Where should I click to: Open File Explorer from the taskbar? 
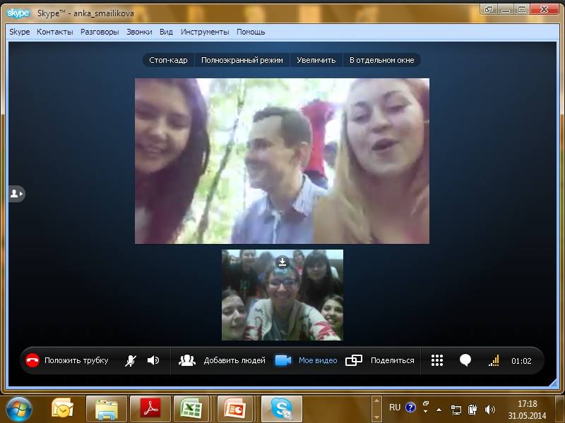coord(107,410)
